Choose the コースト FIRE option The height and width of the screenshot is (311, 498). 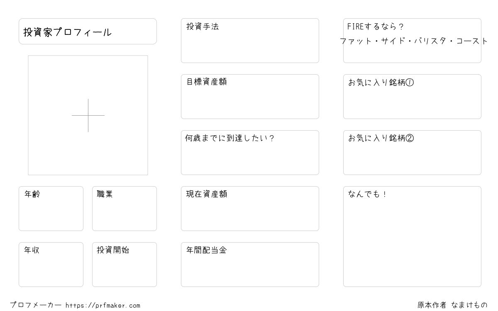472,41
